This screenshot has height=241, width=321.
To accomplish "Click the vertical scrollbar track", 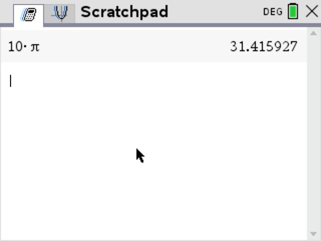I will click(x=313, y=133).
